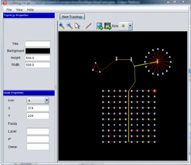
Task: Click the Width field showing 500.0
Action: pos(37,65)
